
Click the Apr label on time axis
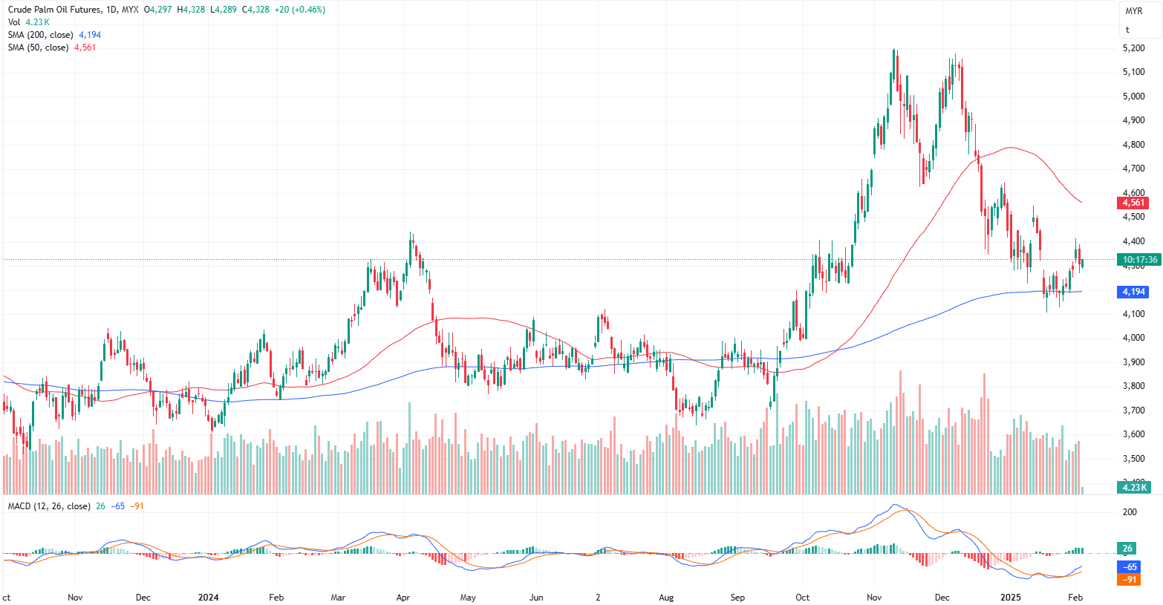pyautogui.click(x=403, y=597)
